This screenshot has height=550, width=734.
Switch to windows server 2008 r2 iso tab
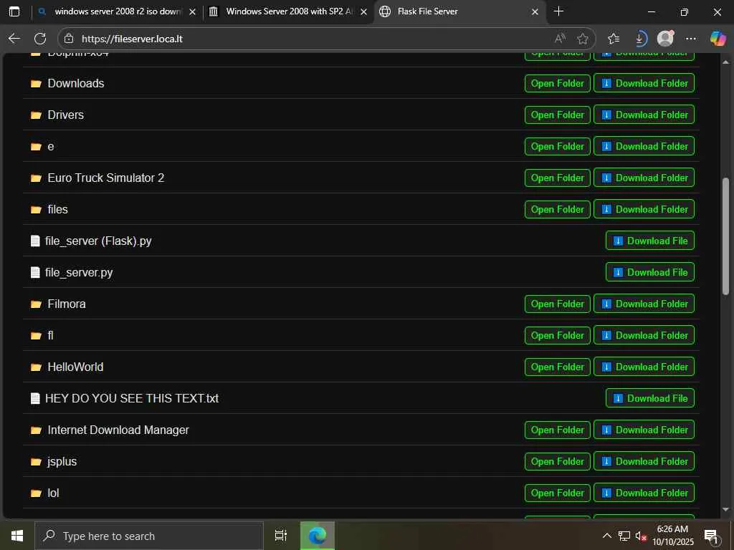click(x=117, y=11)
